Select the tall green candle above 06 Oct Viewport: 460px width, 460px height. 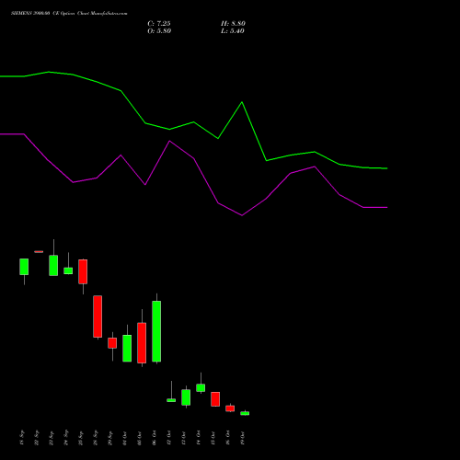pos(156,331)
